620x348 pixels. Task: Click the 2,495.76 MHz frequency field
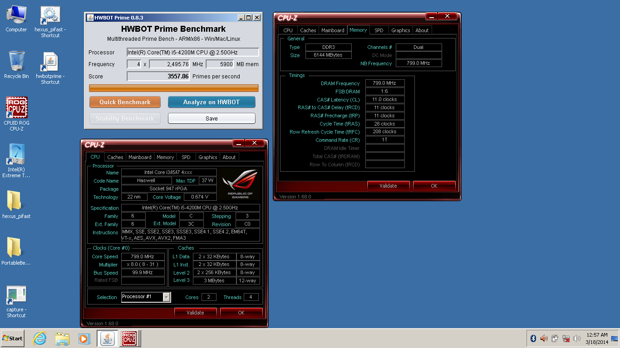click(x=170, y=64)
